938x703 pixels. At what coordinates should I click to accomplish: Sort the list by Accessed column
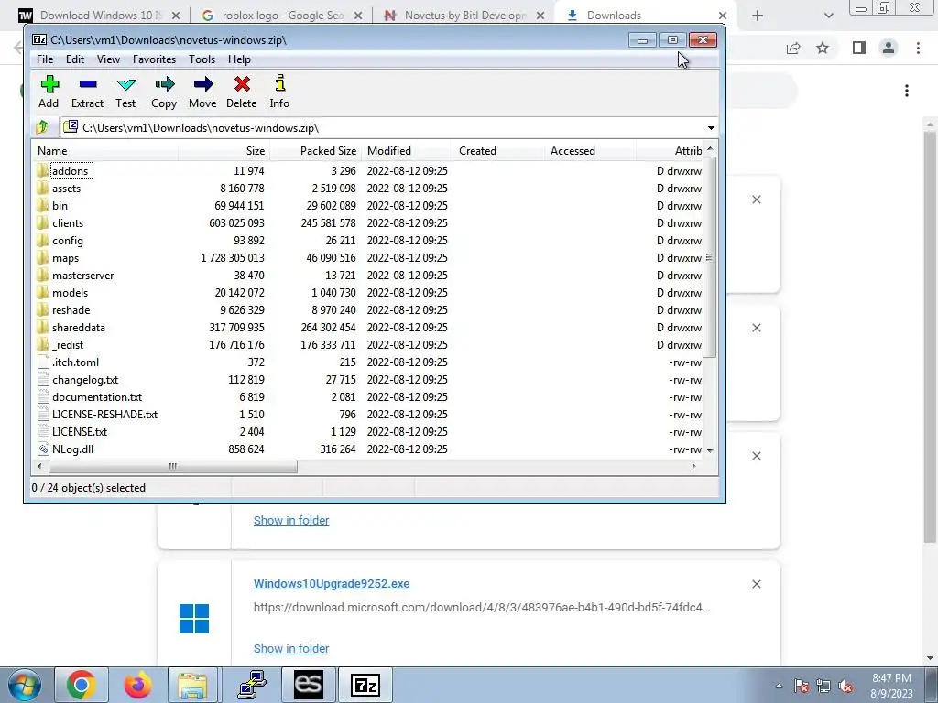click(x=591, y=151)
